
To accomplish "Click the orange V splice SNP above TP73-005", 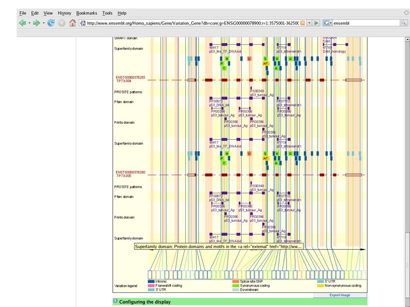I will pyautogui.click(x=249, y=153).
